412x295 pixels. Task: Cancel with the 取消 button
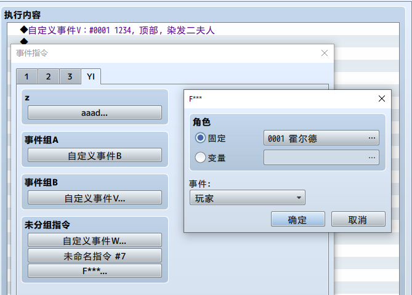point(358,219)
